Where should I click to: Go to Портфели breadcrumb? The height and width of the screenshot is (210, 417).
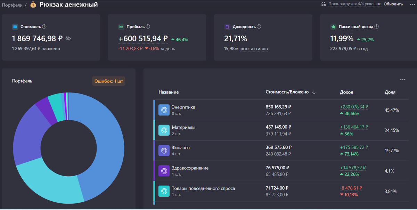tap(12, 5)
